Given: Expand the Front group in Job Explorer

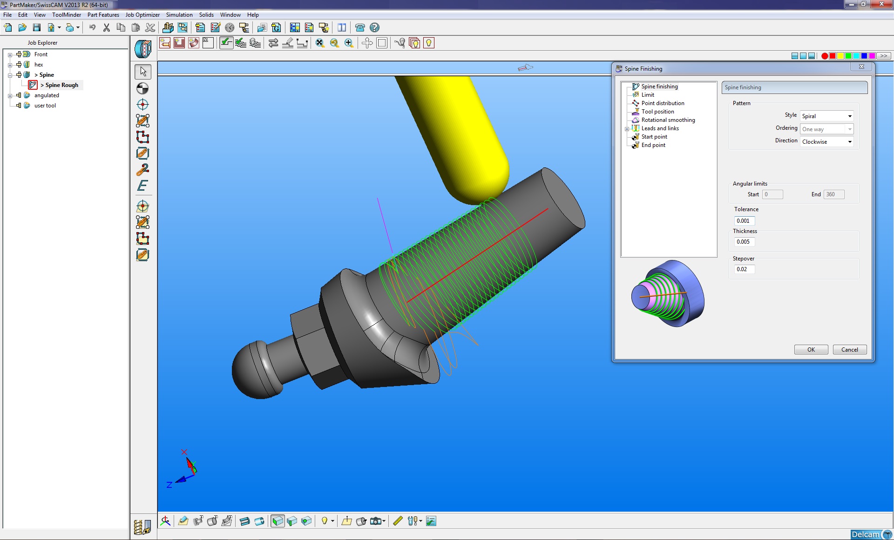Looking at the screenshot, I should click(x=10, y=55).
